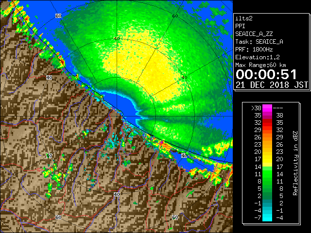The height and width of the screenshot is (233, 311).
Task: Click the orange swatch beside legend value 26
Action: [x=267, y=137]
